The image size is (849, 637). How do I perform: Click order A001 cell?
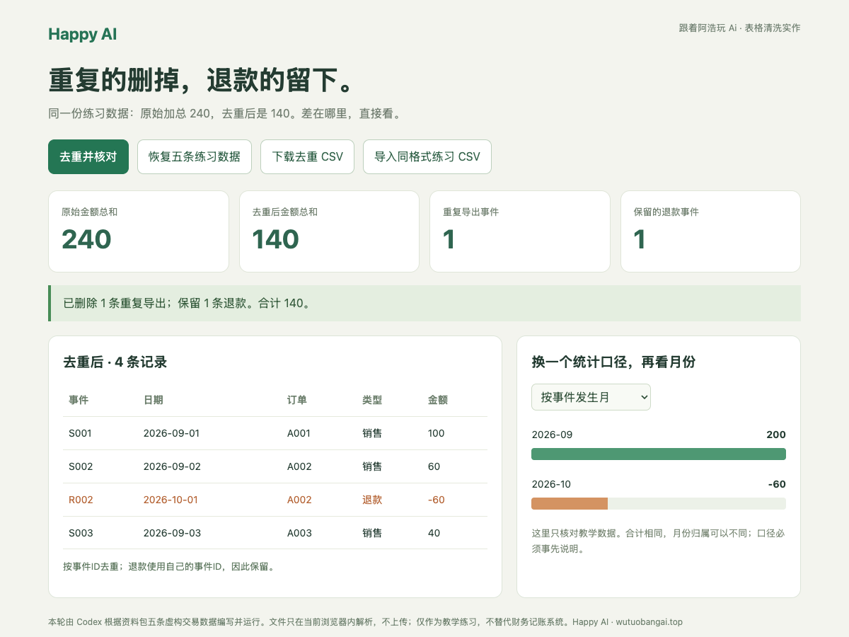pyautogui.click(x=299, y=433)
